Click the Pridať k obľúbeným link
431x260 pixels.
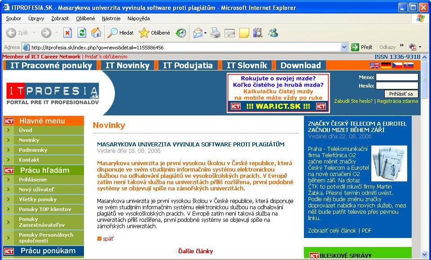coord(106,57)
